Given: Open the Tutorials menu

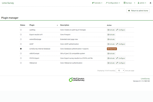Looking at the screenshot, I should [97, 3].
